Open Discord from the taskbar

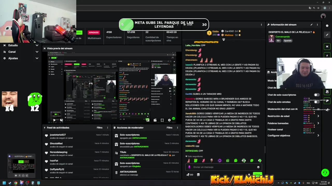click(x=21, y=183)
